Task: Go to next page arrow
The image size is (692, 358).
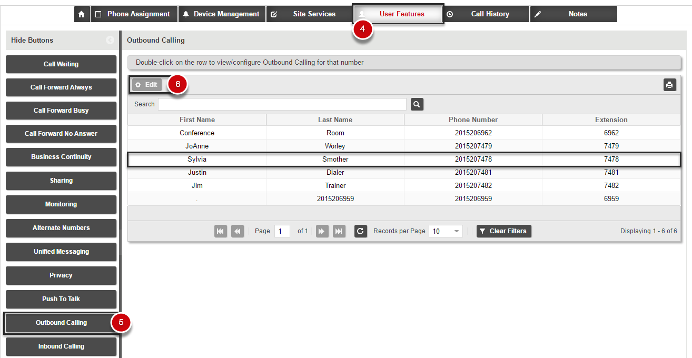Action: pyautogui.click(x=322, y=231)
